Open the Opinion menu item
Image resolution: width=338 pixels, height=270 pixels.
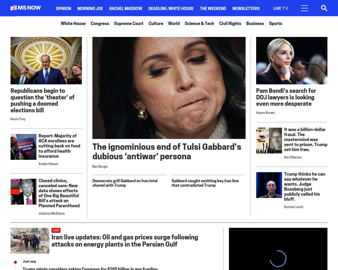pos(63,8)
